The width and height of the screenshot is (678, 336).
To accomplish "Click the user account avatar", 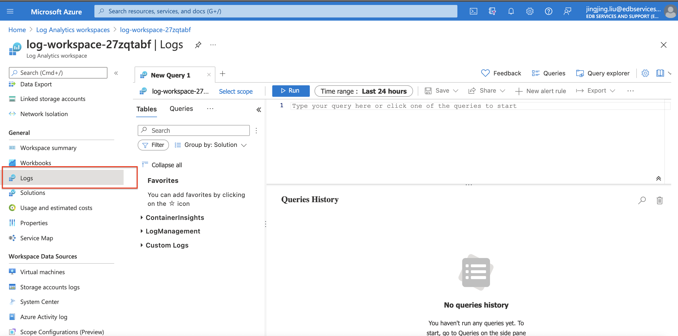I will click(x=670, y=11).
